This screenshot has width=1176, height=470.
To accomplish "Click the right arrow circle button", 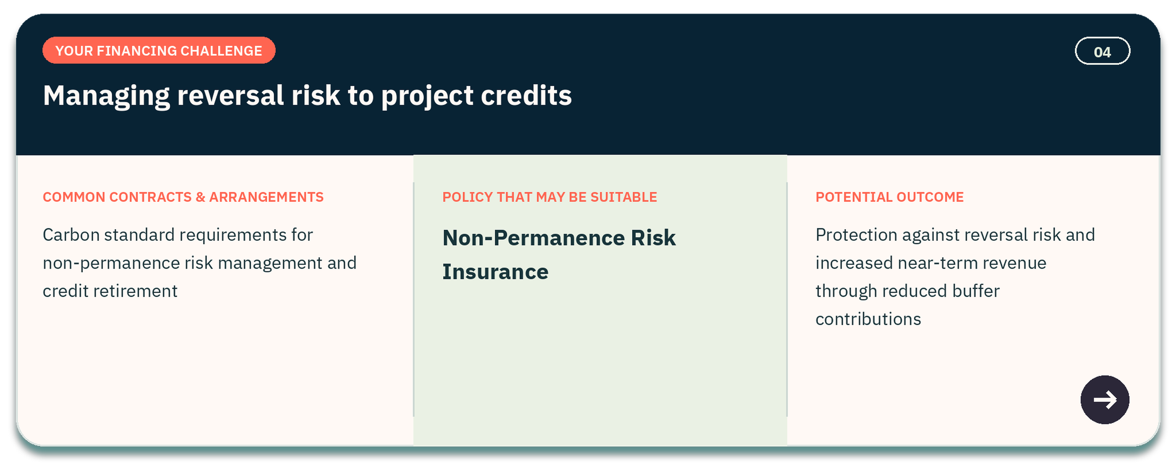I will point(1104,400).
